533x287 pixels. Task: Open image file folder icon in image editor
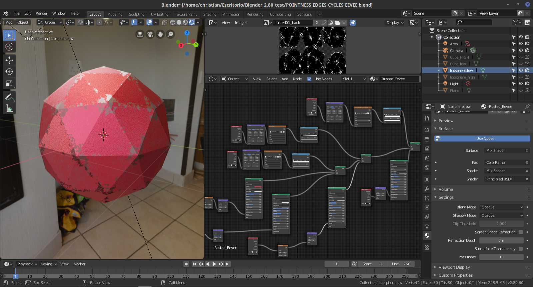(337, 23)
